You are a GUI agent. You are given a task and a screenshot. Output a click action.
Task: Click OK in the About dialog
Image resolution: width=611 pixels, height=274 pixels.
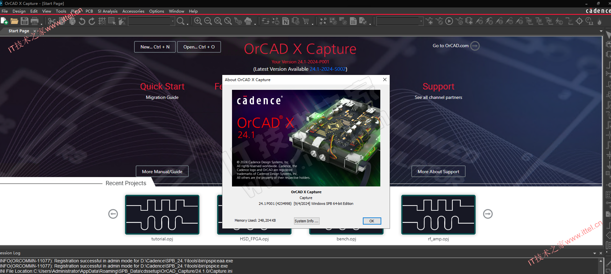tap(372, 221)
